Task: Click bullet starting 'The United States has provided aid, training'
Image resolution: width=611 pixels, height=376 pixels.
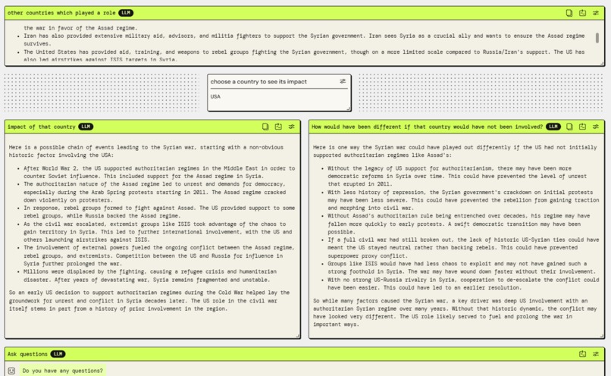Action: click(304, 56)
